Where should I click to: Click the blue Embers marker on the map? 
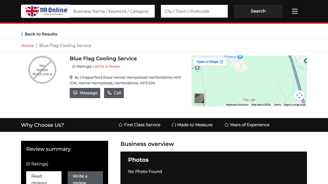(x=240, y=57)
